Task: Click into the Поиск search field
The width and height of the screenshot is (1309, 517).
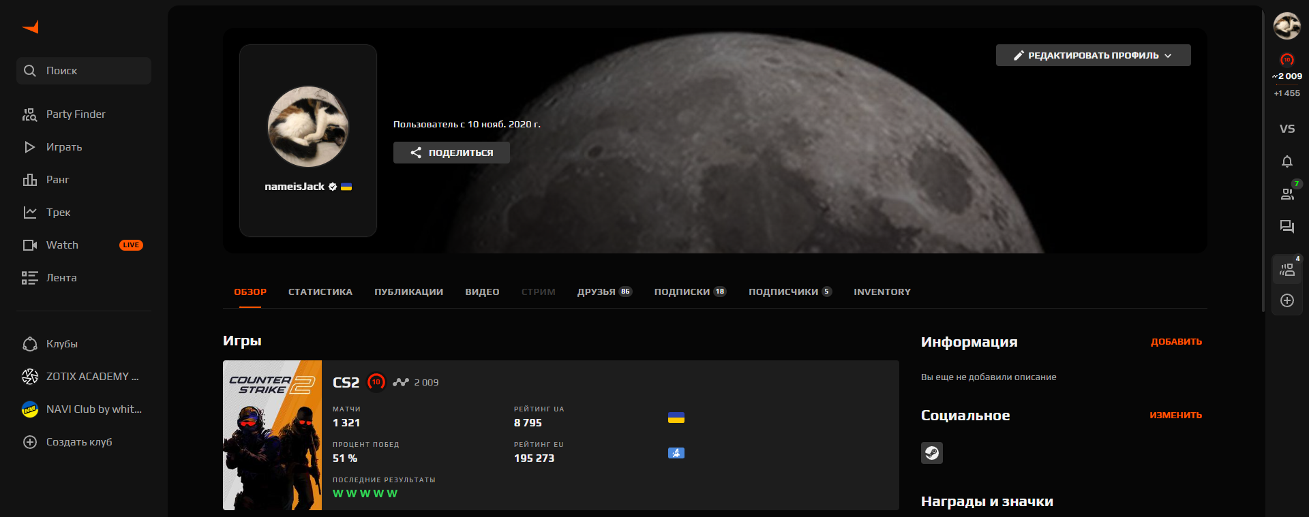Action: 84,71
